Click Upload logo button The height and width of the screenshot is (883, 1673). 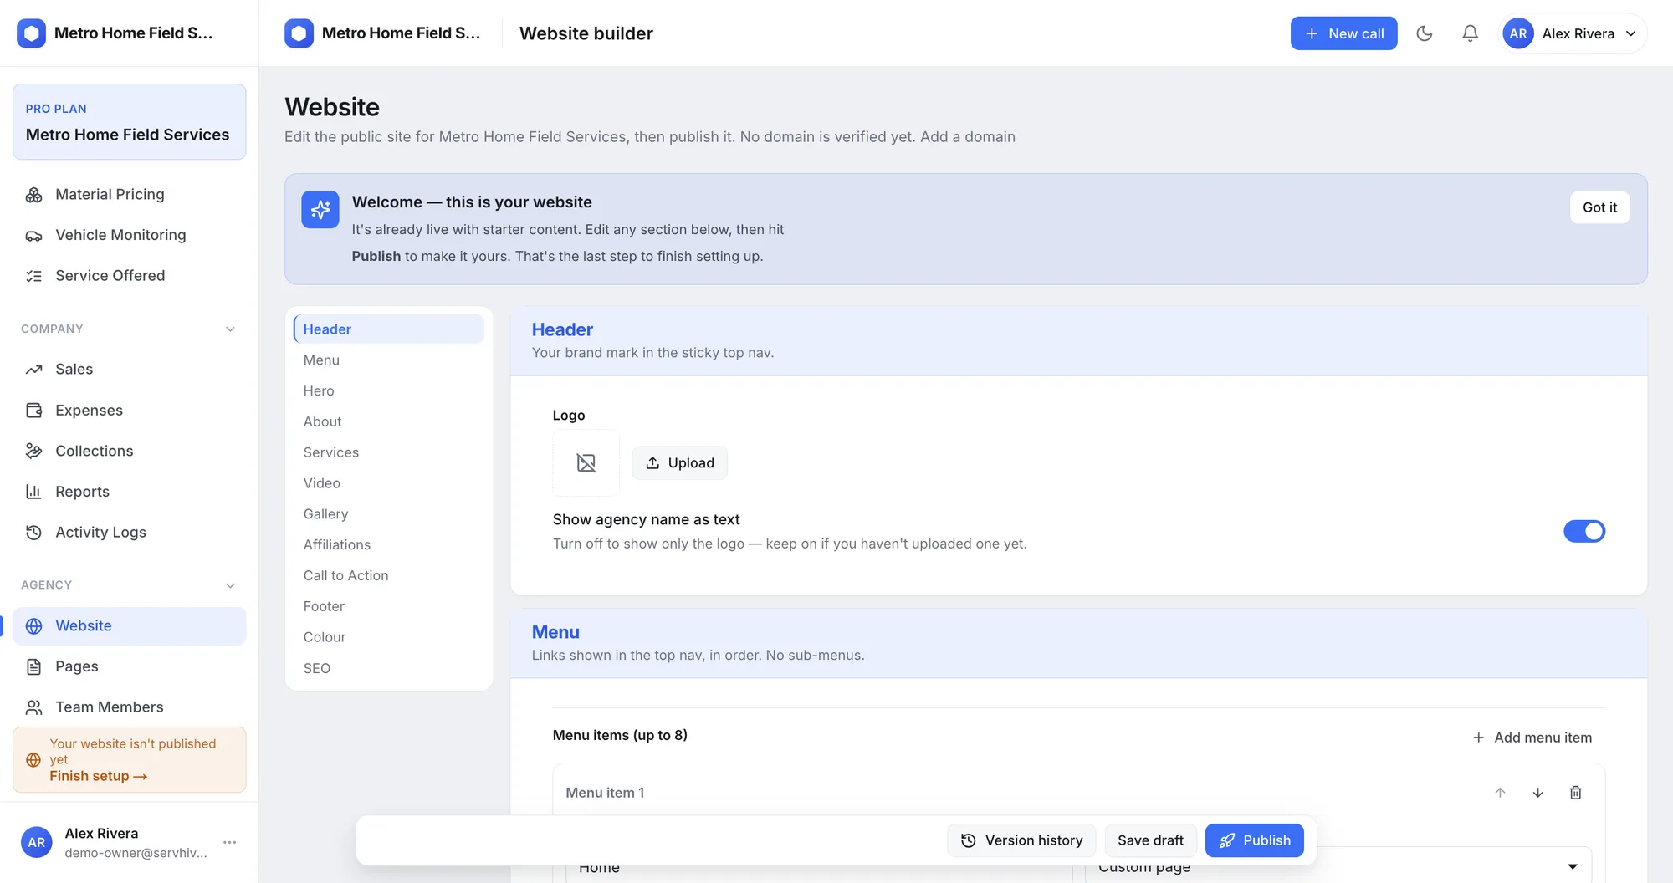[679, 463]
